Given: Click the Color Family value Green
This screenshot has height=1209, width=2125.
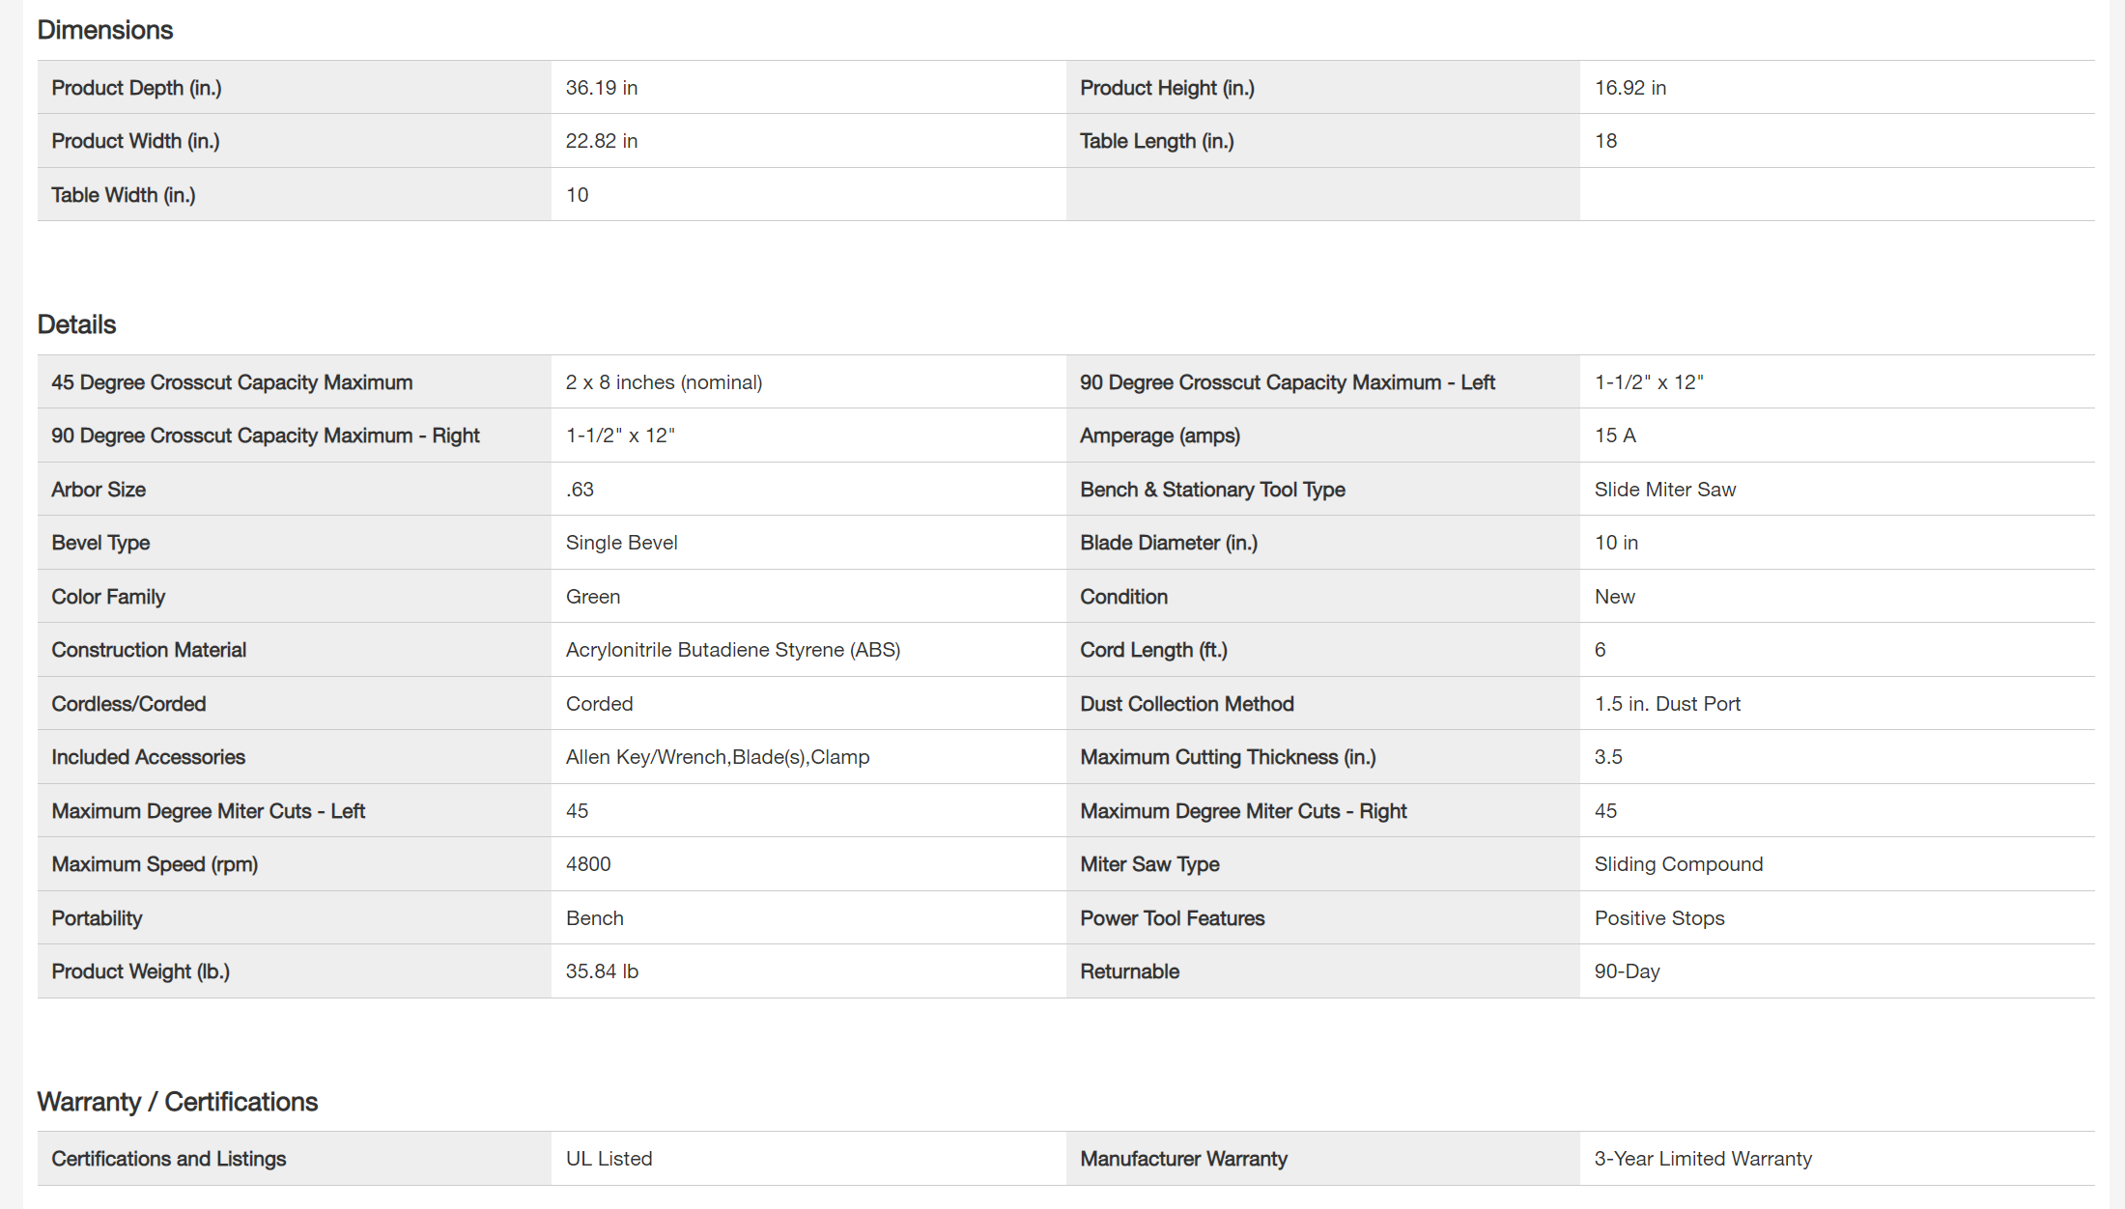Looking at the screenshot, I should 592,597.
